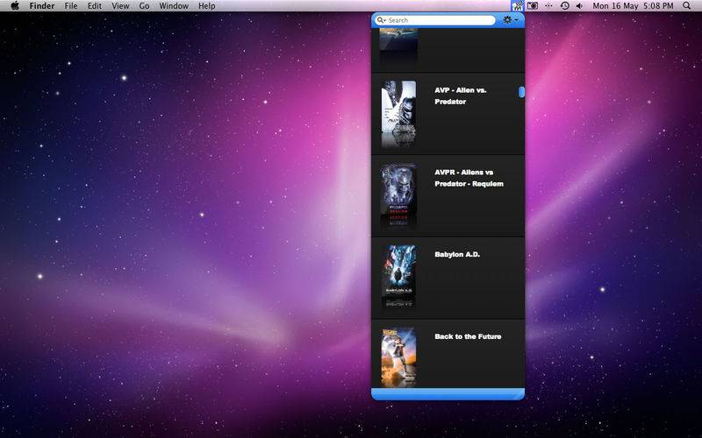Image resolution: width=702 pixels, height=438 pixels.
Task: Click the three dots menu bar icon
Action: click(x=549, y=6)
